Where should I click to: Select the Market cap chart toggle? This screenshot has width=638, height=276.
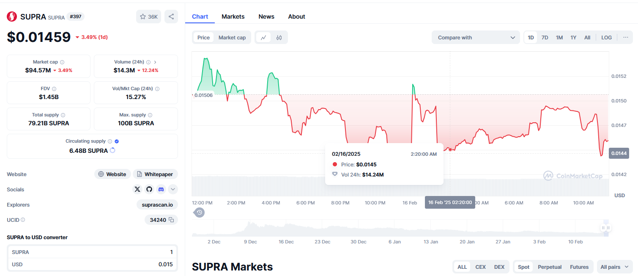pos(232,37)
